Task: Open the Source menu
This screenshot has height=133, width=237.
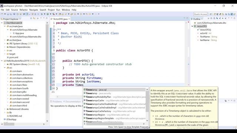Action: point(14,10)
